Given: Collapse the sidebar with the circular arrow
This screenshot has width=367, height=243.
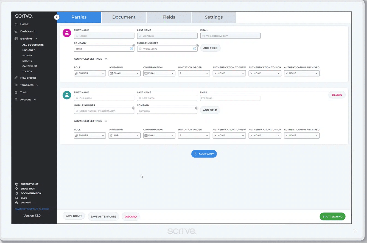Looking at the screenshot, I should (x=57, y=17).
